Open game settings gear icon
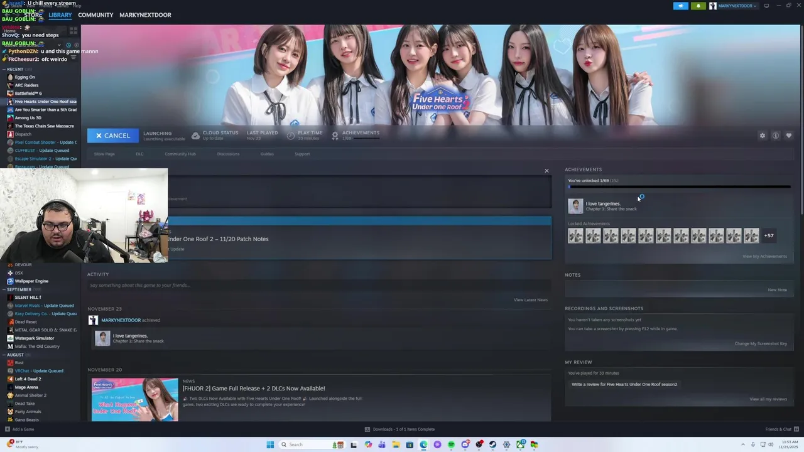The width and height of the screenshot is (804, 452). pyautogui.click(x=763, y=136)
